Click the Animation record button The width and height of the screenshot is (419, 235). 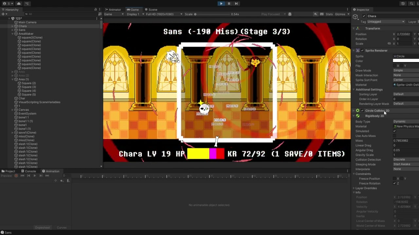click(16, 176)
